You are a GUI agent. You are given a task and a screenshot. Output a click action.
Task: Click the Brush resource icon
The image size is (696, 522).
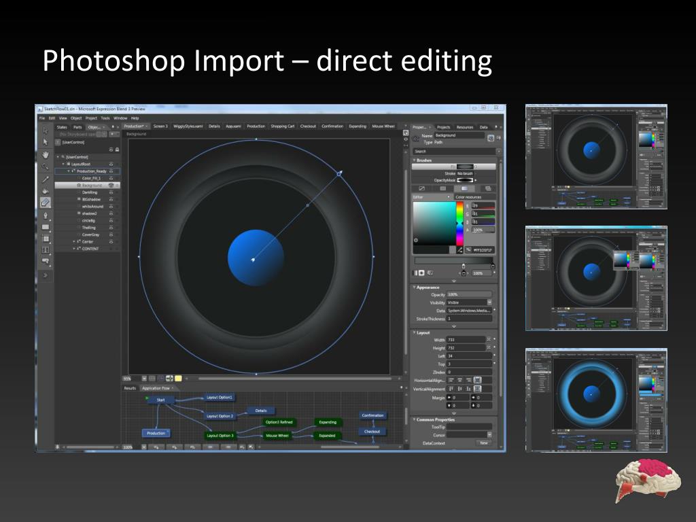(487, 189)
